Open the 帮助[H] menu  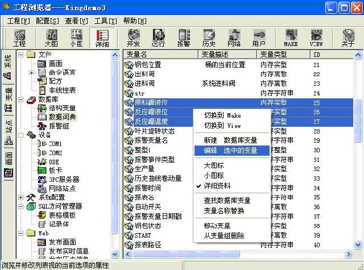(135, 21)
